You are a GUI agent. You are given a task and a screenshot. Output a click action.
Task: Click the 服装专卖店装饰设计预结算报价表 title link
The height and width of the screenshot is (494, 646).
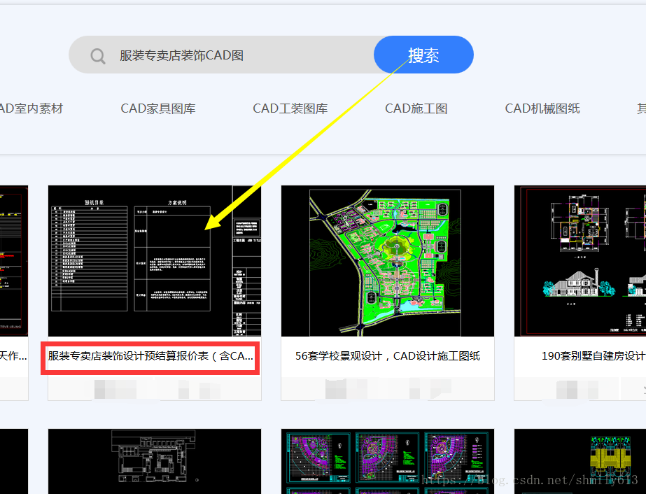pyautogui.click(x=150, y=356)
